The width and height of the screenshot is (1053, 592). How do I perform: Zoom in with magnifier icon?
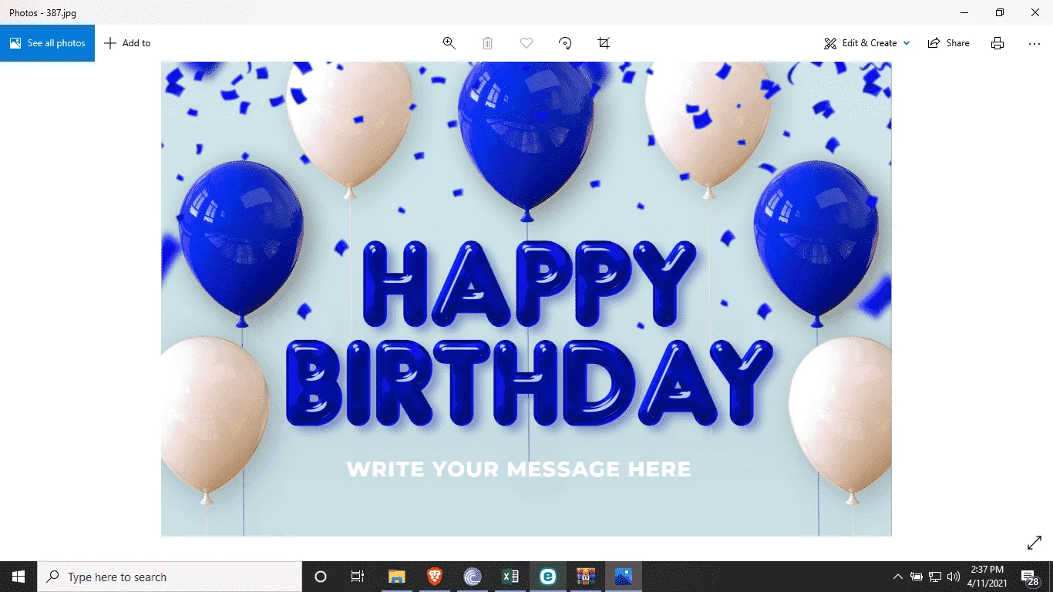coord(449,43)
